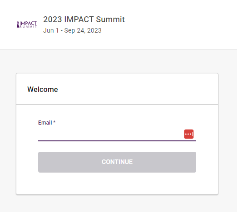Click the red password manager icon

click(189, 134)
